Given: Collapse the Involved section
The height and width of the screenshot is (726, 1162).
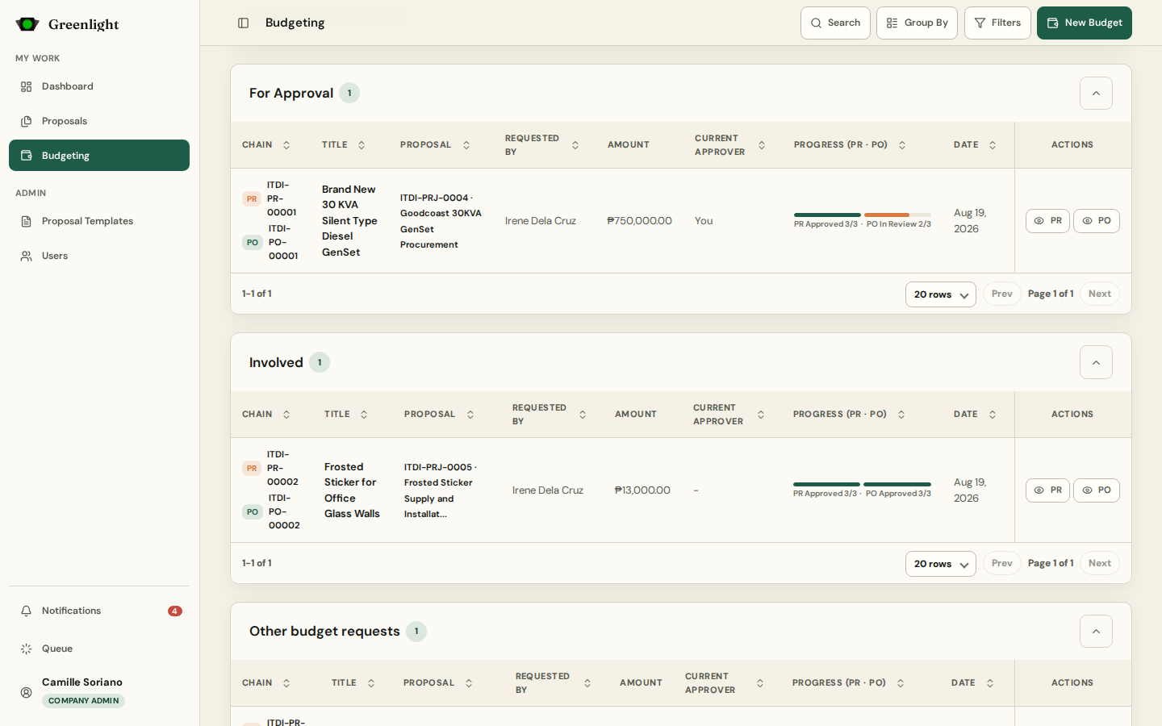Looking at the screenshot, I should [x=1096, y=363].
